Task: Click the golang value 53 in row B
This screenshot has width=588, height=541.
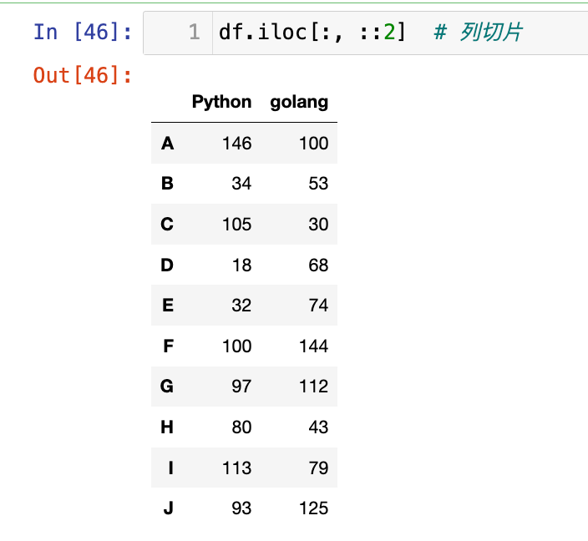Action: 317,184
